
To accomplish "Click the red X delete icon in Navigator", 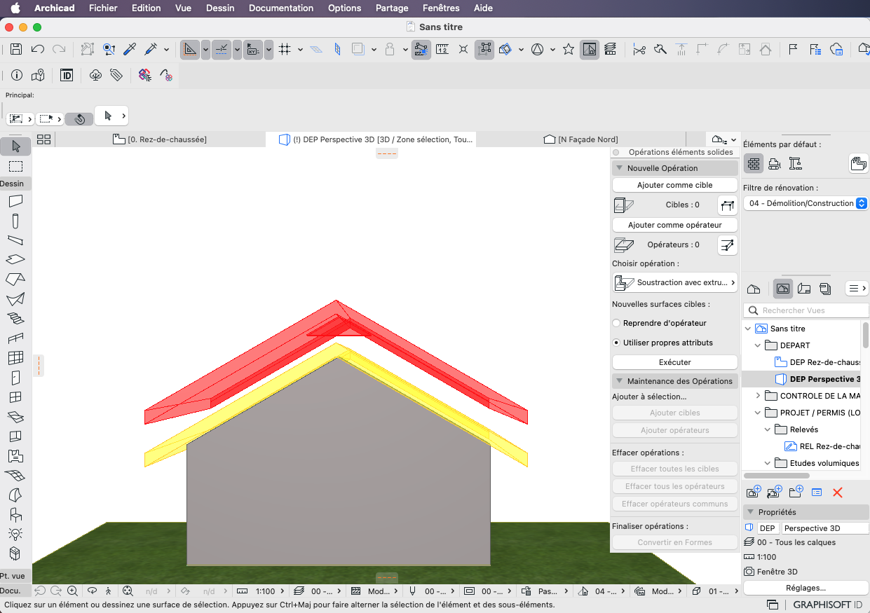I will [837, 493].
